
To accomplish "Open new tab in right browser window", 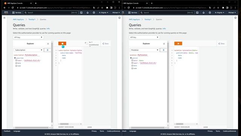I will click(x=152, y=3).
